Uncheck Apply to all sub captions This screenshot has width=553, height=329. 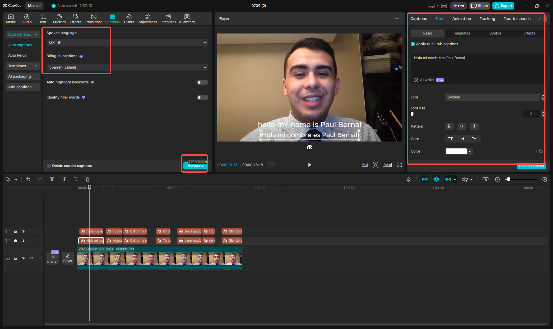coord(413,44)
